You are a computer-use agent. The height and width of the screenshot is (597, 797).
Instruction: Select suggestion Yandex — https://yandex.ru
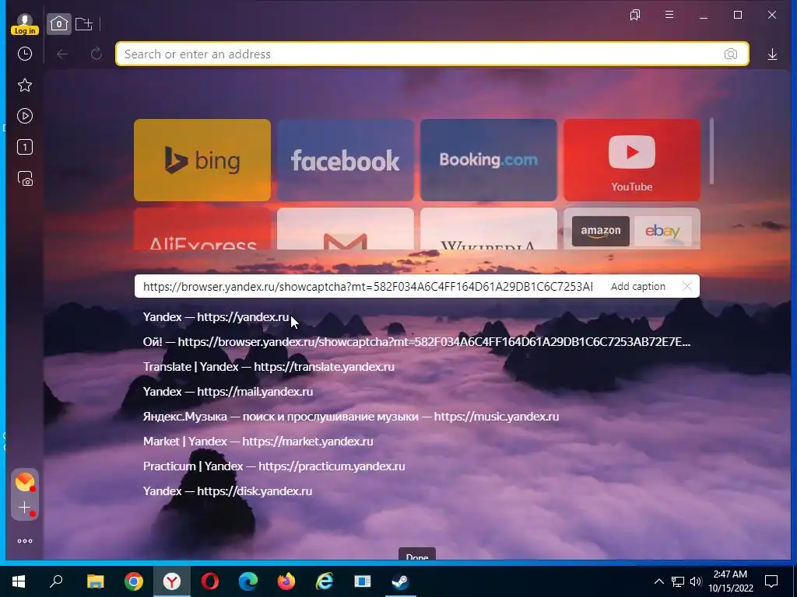pos(216,317)
